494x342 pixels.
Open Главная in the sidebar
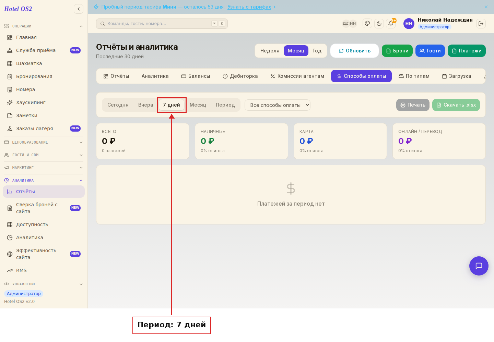pyautogui.click(x=44, y=37)
